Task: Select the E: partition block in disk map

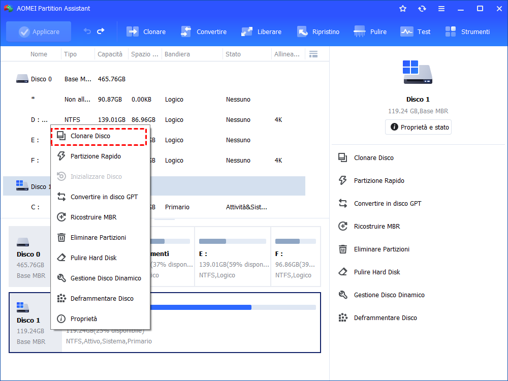Action: 233,257
